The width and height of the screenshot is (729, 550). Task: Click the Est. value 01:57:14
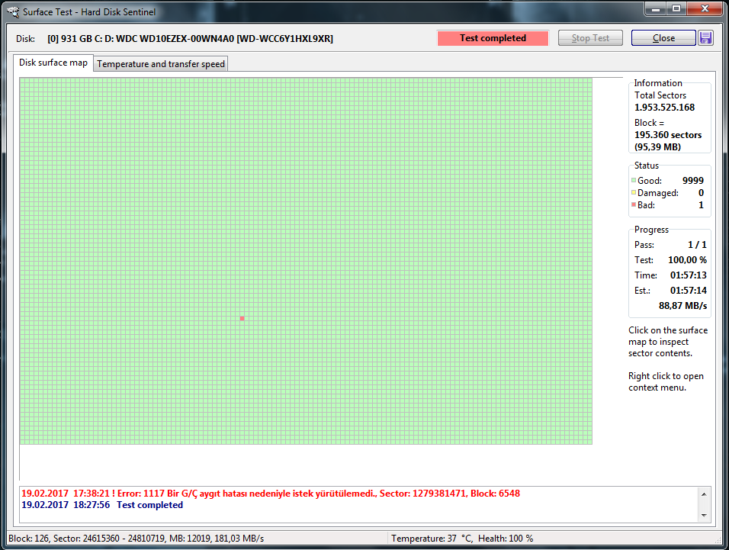click(688, 291)
